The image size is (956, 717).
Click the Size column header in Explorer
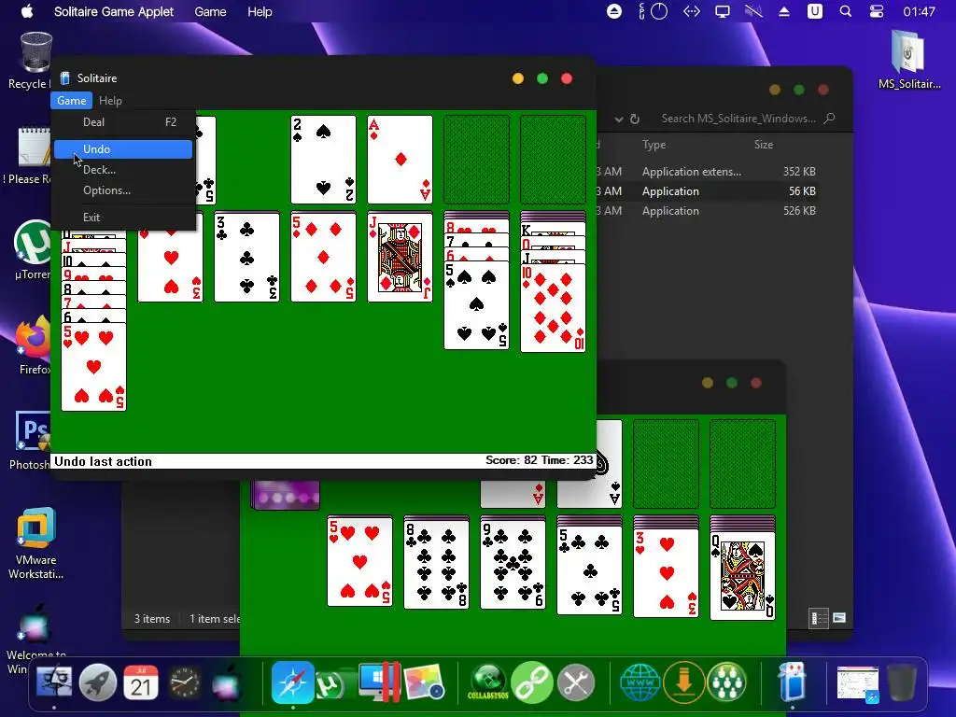pos(764,145)
